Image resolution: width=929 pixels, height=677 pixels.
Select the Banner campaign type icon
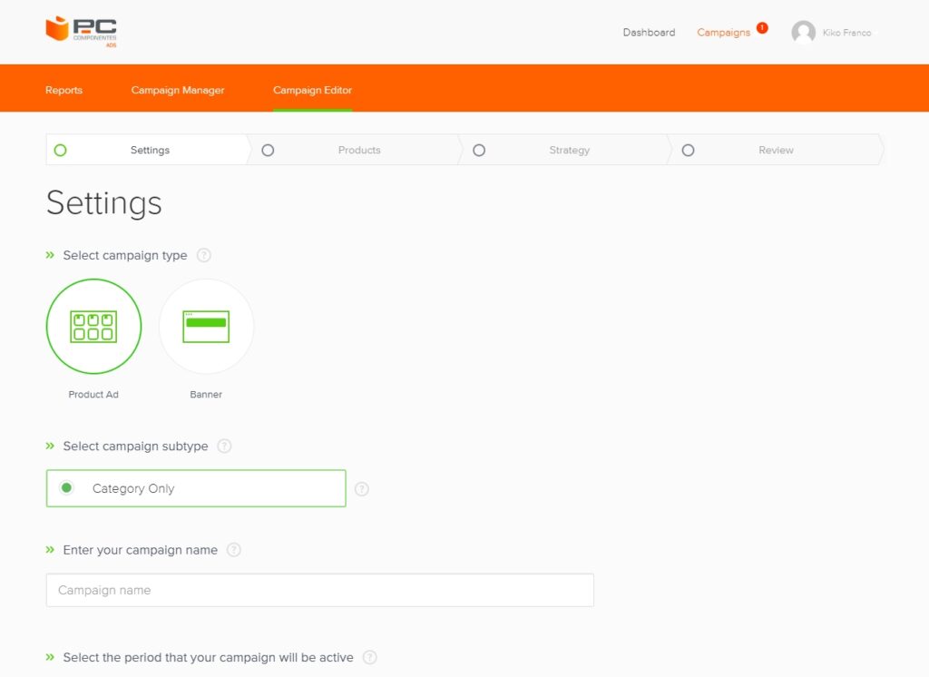point(206,327)
